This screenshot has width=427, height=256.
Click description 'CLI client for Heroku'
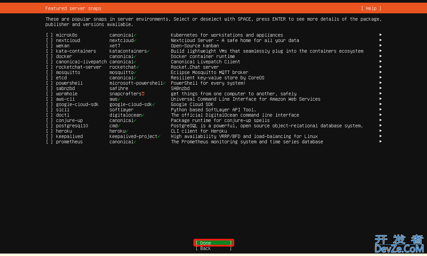(x=199, y=131)
